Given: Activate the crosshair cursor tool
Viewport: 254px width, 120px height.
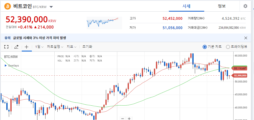Looking at the screenshot, I should [x=27, y=47].
